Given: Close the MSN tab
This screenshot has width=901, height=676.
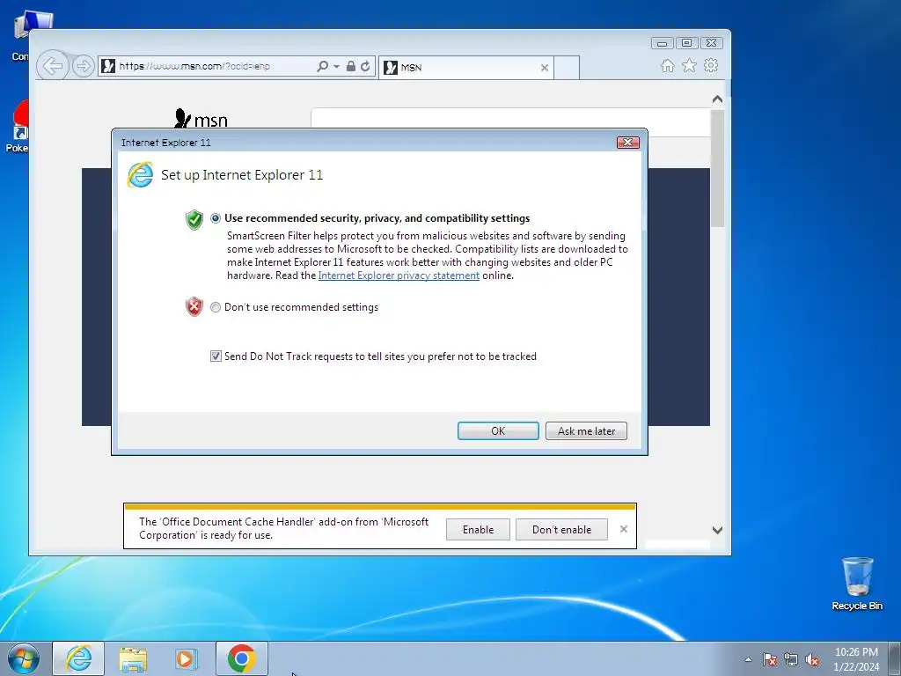Looking at the screenshot, I should [544, 68].
